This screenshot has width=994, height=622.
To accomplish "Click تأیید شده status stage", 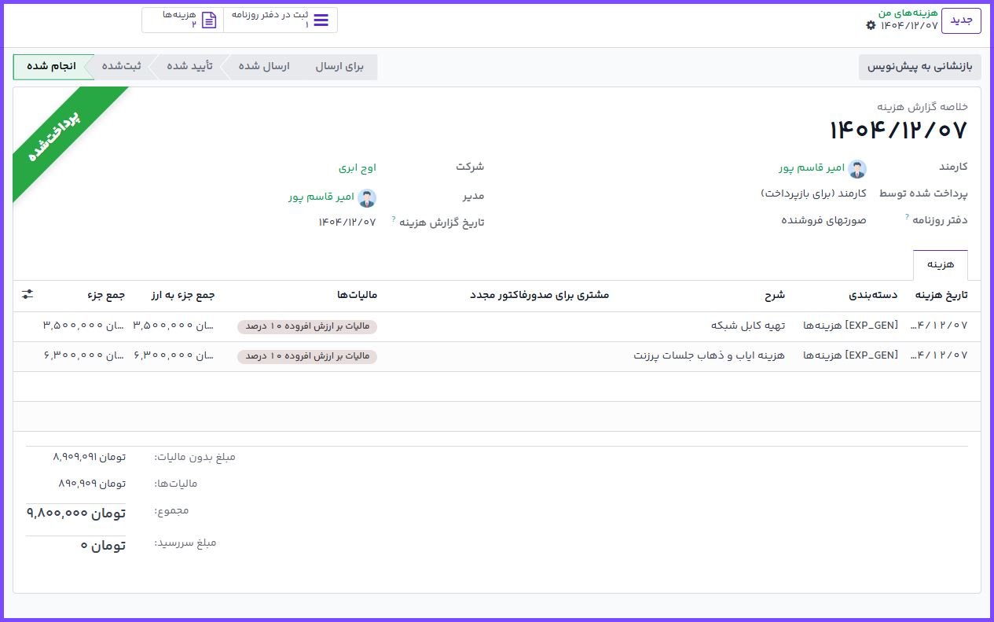I will [189, 67].
